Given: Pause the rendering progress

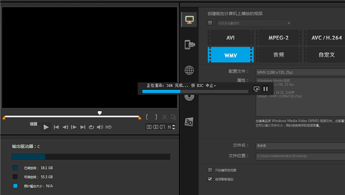Looking at the screenshot, I should click(265, 89).
